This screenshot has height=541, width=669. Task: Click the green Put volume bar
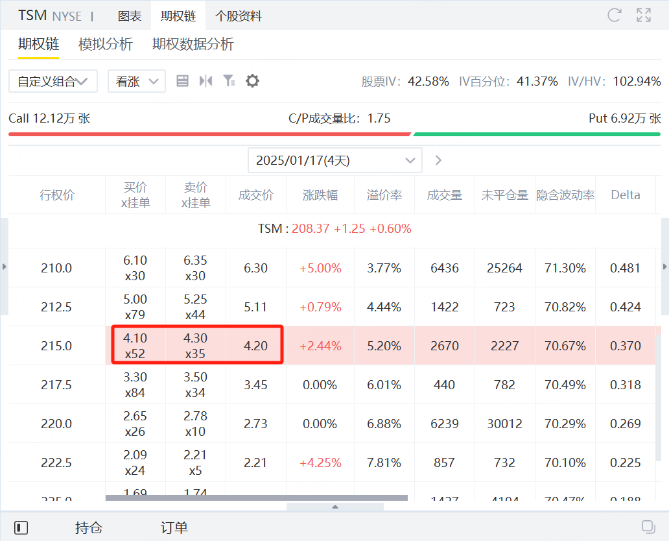[x=537, y=134]
